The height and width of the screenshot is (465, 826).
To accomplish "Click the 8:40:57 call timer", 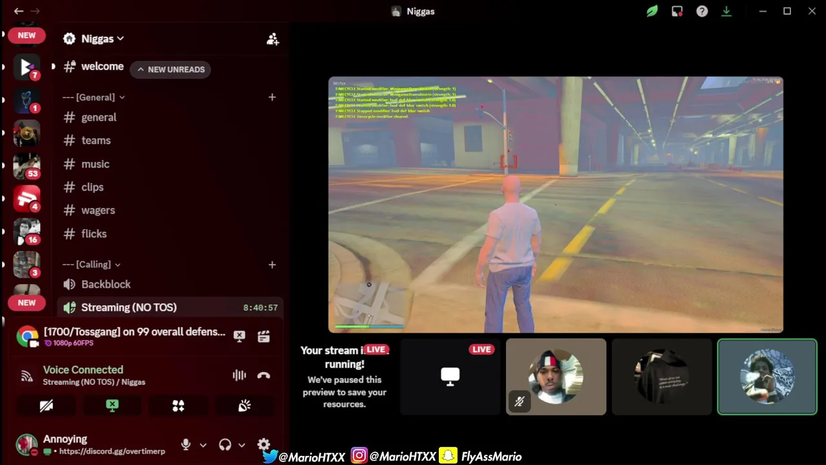I will pos(260,308).
